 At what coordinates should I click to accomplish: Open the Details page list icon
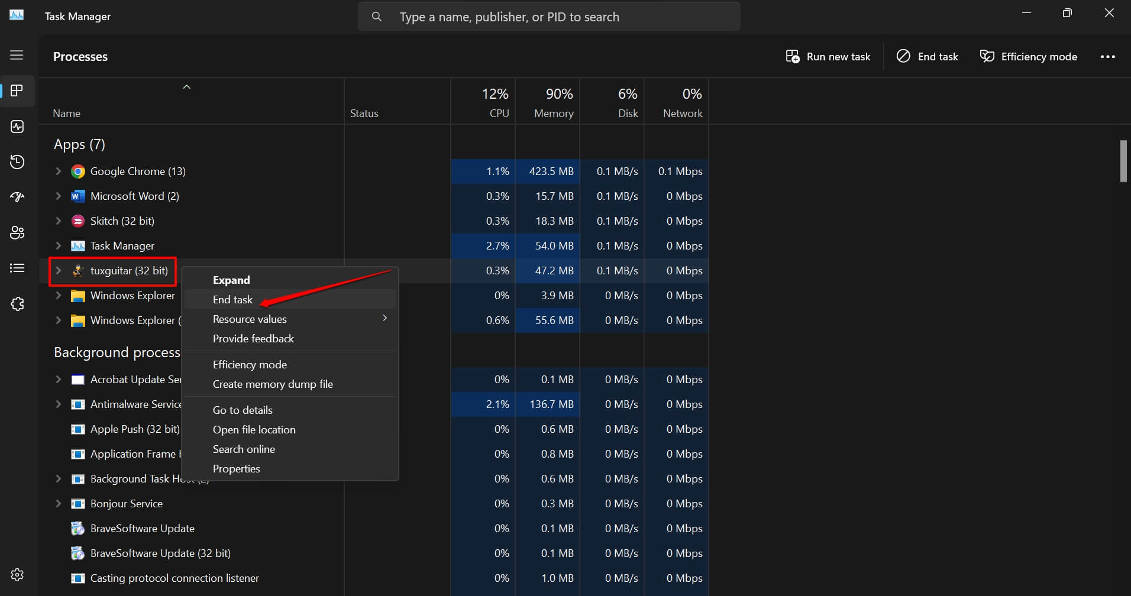pos(17,268)
